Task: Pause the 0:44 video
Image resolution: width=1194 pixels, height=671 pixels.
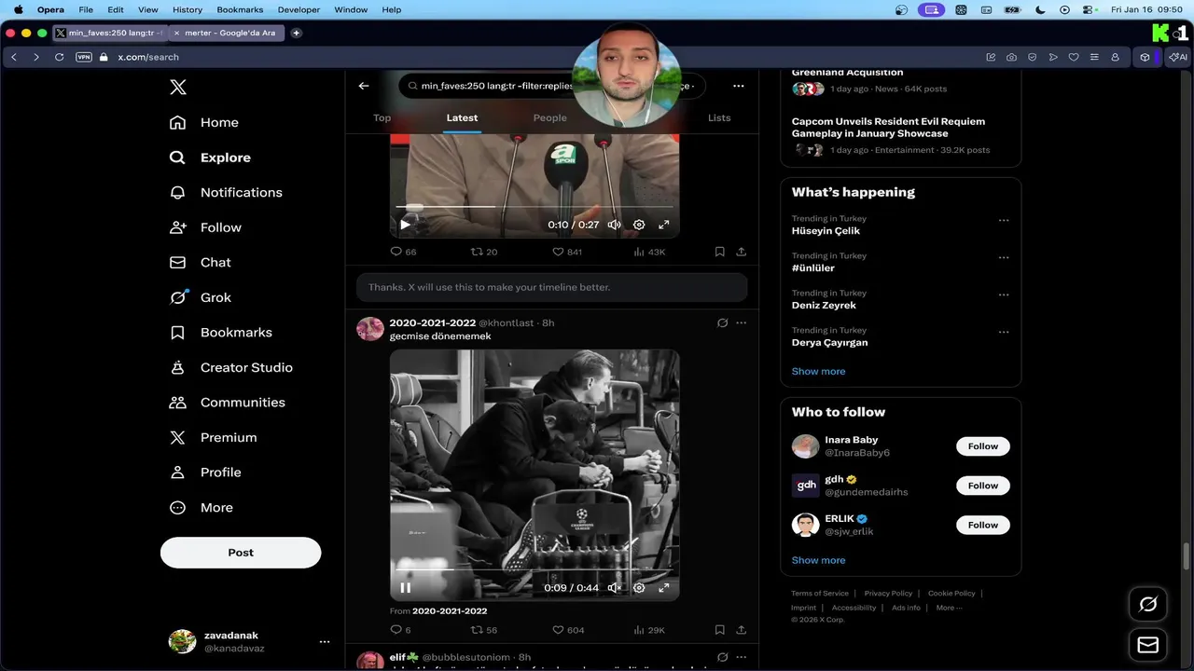Action: [405, 587]
